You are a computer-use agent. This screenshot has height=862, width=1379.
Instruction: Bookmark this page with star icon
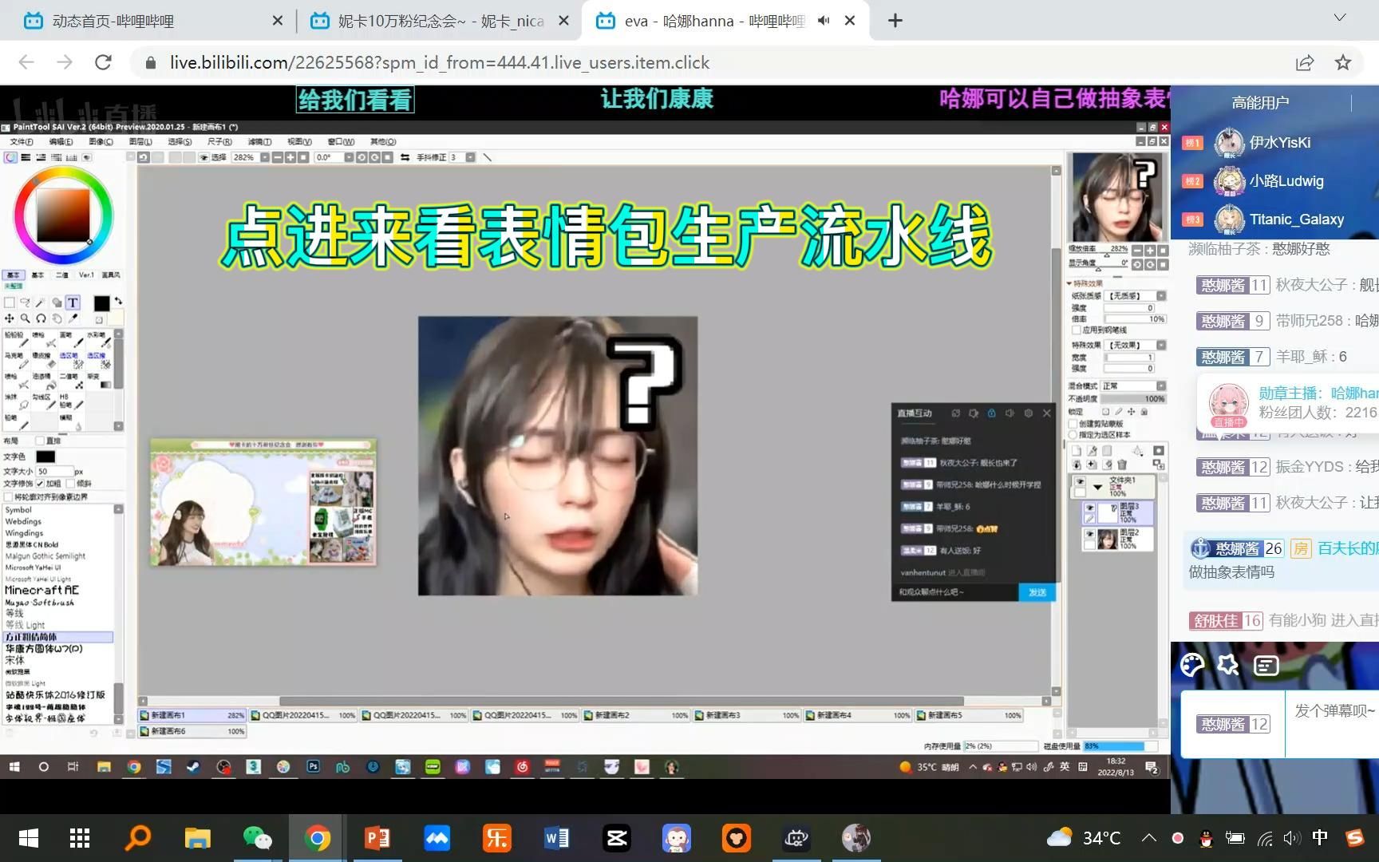(x=1343, y=62)
